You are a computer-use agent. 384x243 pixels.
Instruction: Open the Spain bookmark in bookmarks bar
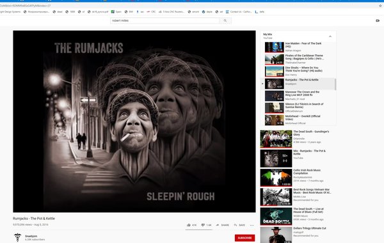tap(116, 12)
